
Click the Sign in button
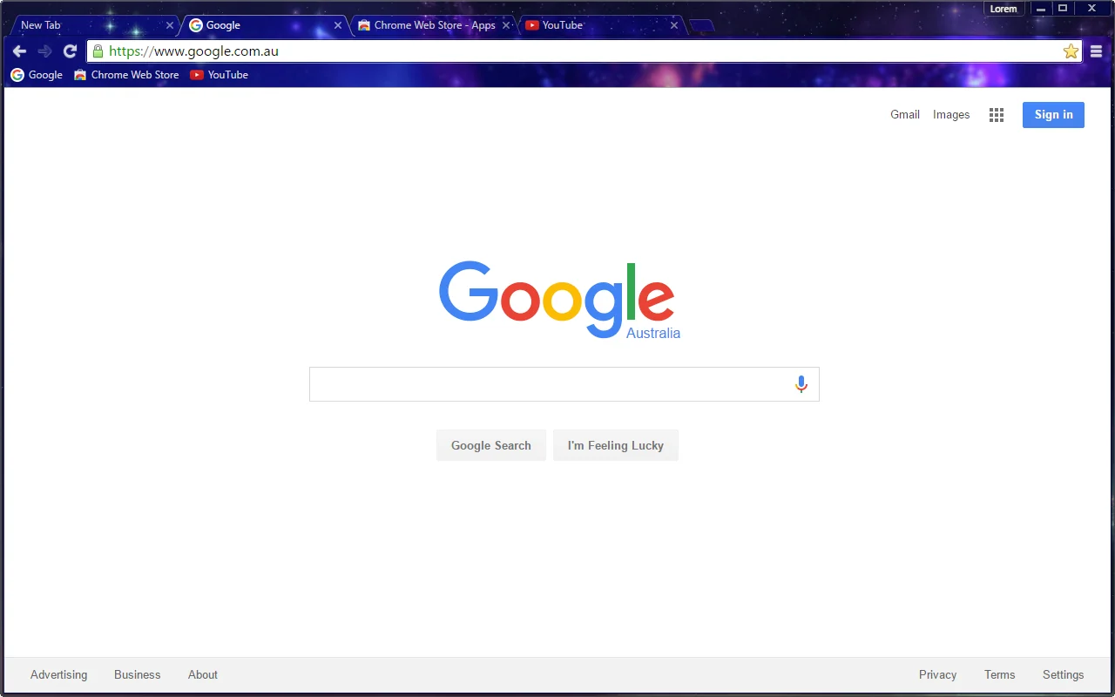[x=1053, y=115]
